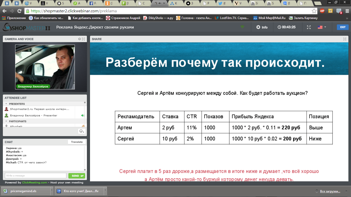The height and width of the screenshot is (197, 351).
Task: Close the downloads bar
Action: (x=347, y=191)
